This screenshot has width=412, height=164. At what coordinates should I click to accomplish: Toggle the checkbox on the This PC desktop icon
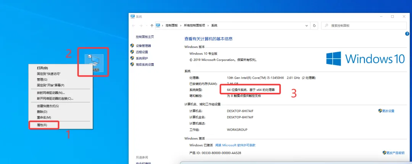click(x=90, y=56)
